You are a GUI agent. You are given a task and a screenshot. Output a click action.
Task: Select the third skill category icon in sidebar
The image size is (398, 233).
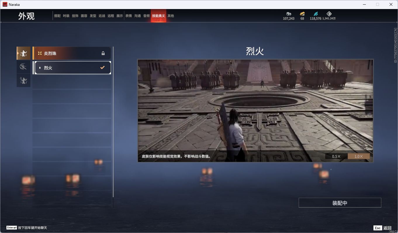click(x=23, y=80)
